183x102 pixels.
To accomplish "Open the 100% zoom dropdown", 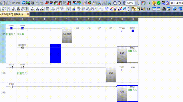I will point(136,3).
